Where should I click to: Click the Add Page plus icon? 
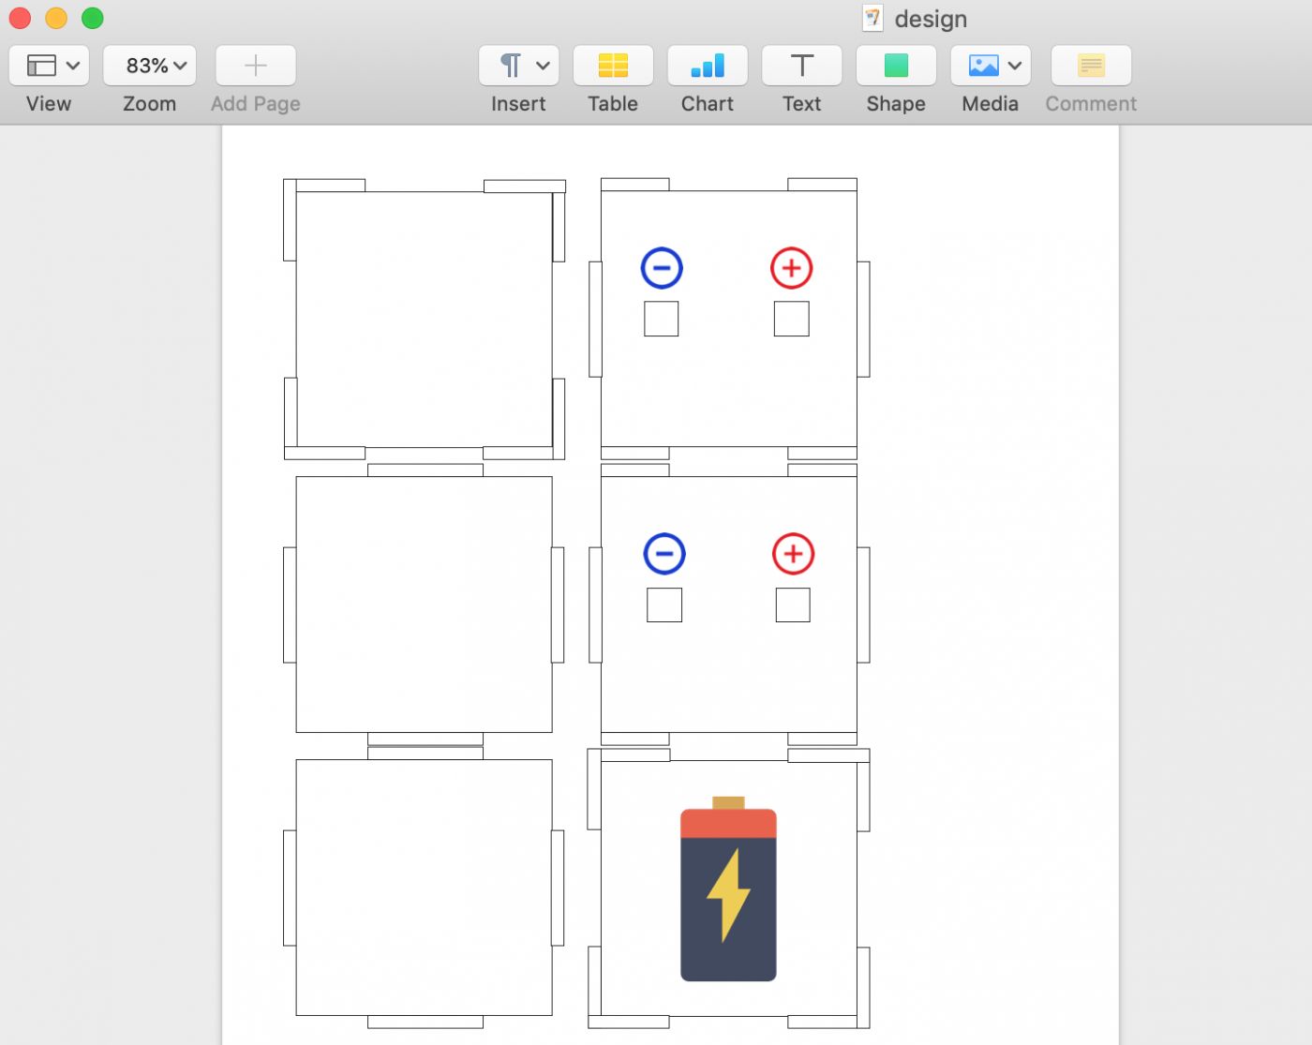pyautogui.click(x=256, y=66)
